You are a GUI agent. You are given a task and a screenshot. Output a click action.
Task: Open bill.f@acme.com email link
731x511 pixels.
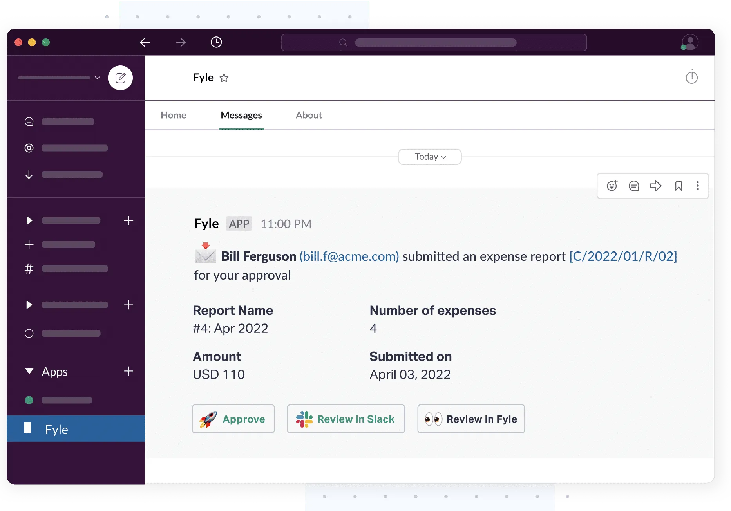349,256
